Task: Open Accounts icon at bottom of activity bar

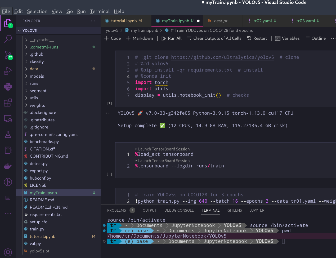Action: pos(8,252)
